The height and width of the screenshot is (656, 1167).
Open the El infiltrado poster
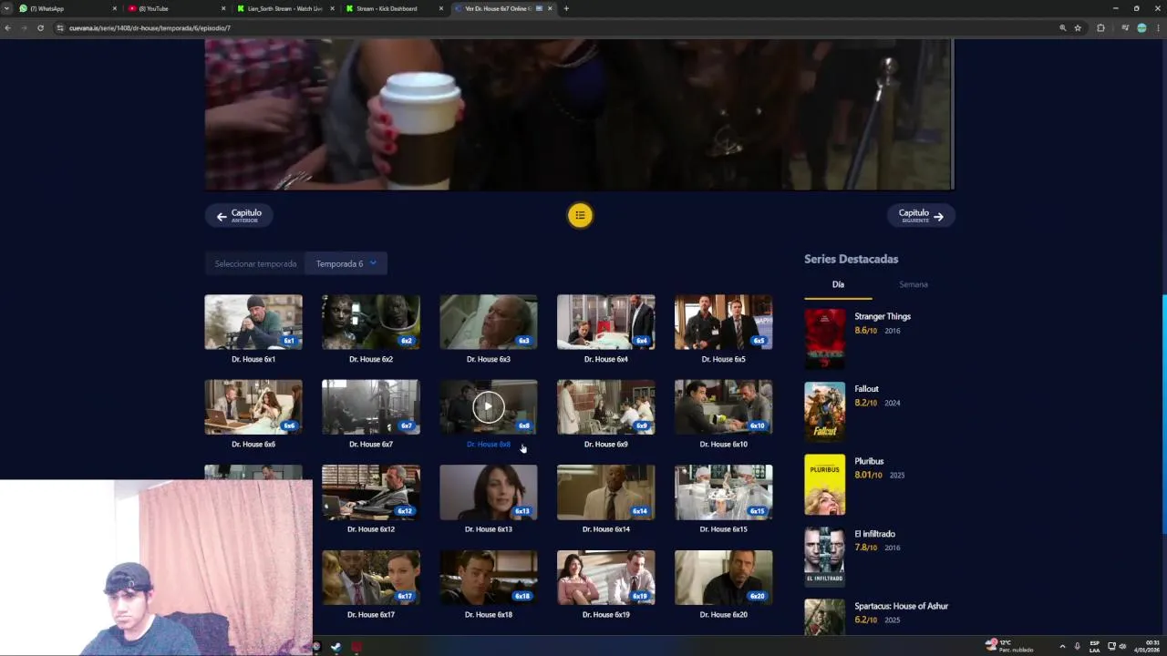tap(824, 556)
